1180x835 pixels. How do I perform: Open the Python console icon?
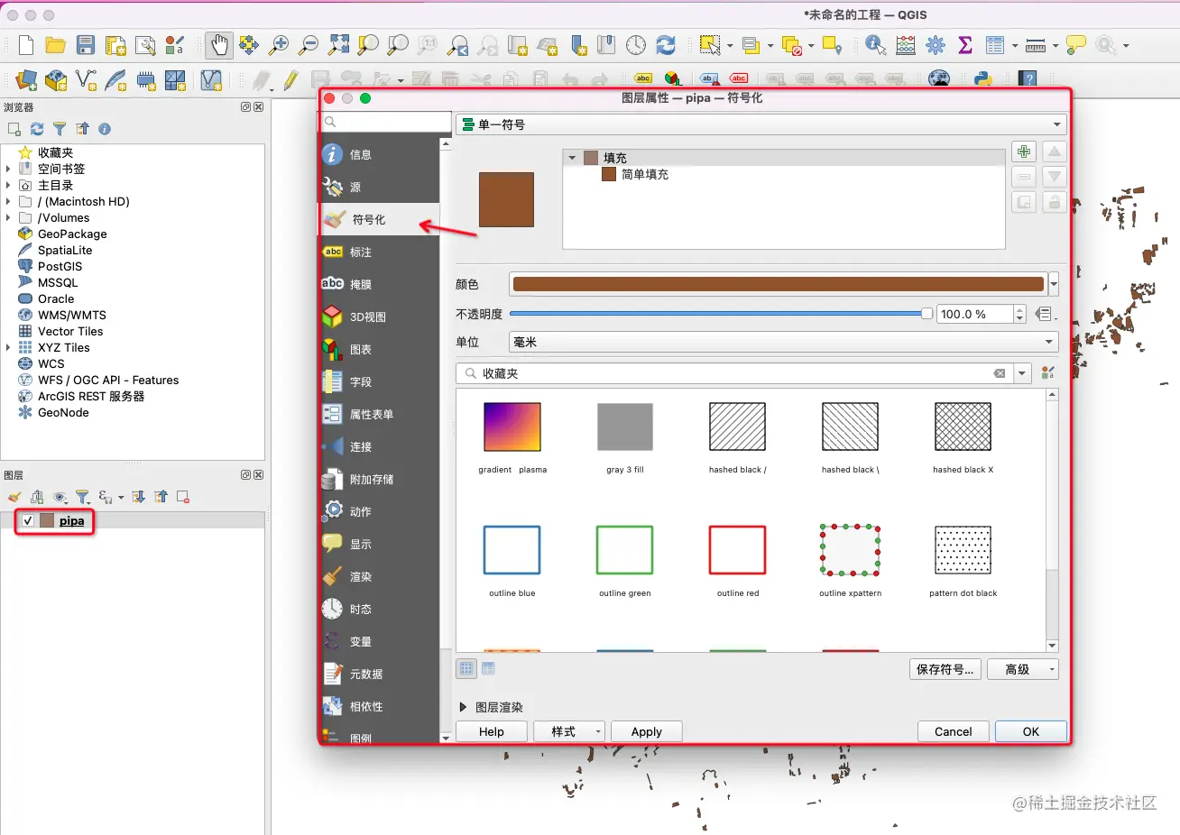point(983,79)
